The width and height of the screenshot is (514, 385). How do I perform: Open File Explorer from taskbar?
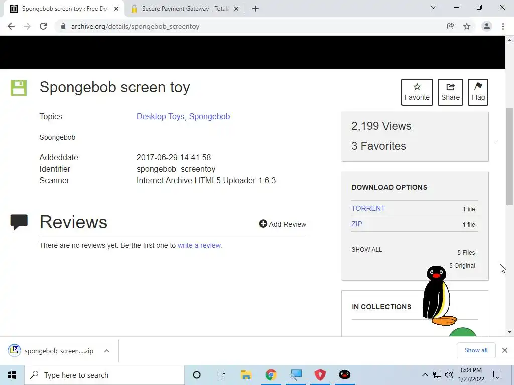click(246, 375)
